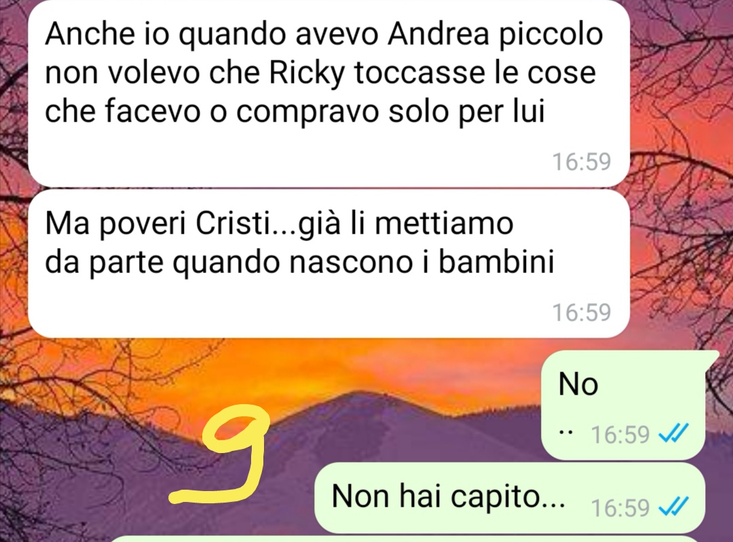
Task: Tap the 16:59 time in the "No" bubble
Action: coord(620,434)
